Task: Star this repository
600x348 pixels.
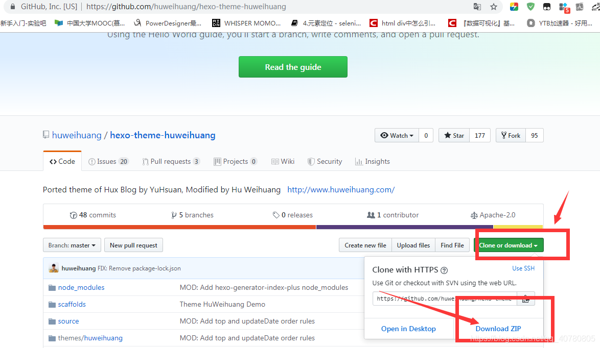Action: (454, 136)
